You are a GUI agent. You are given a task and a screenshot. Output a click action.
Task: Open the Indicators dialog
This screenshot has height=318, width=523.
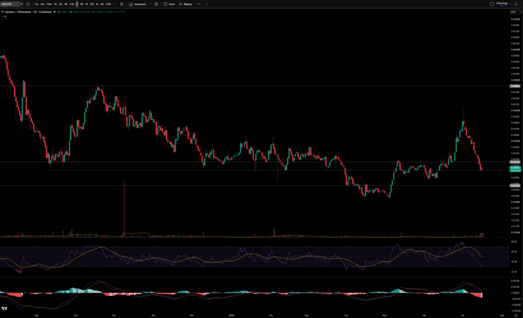tap(138, 4)
